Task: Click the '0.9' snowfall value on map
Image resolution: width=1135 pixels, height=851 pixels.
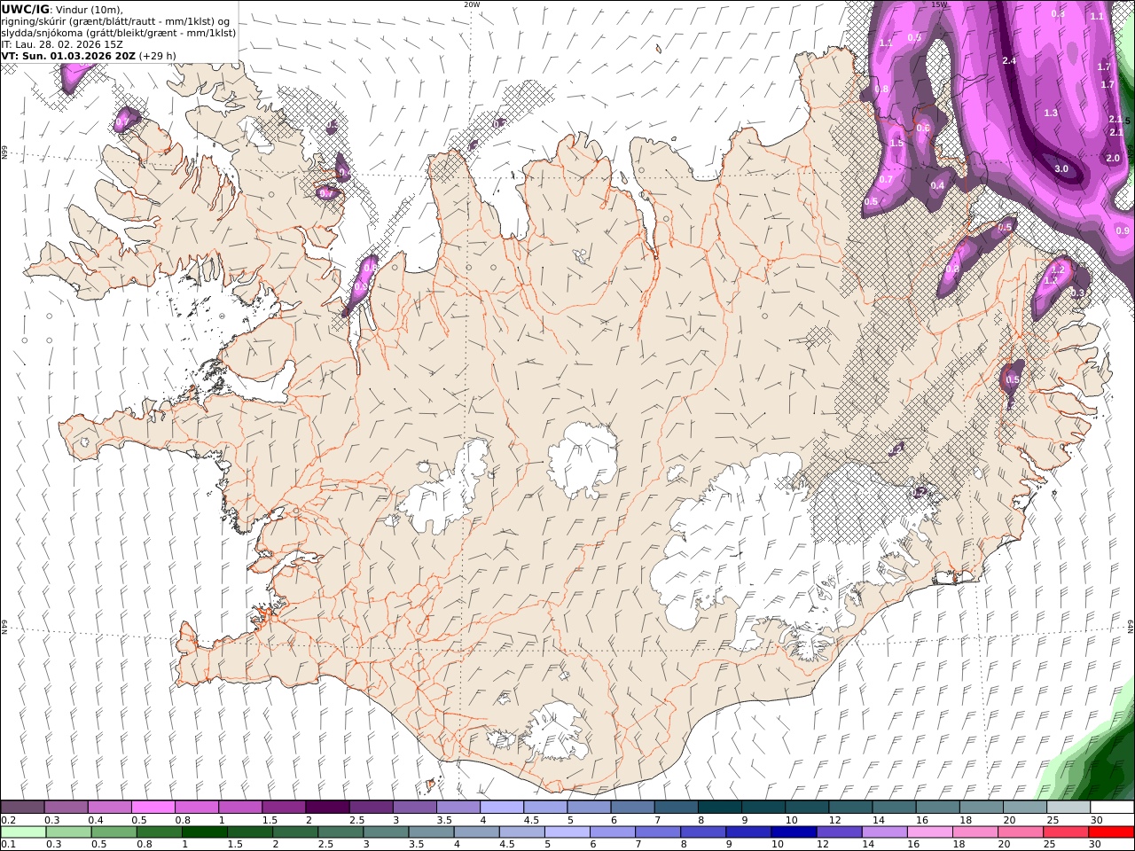Action: click(x=1123, y=230)
